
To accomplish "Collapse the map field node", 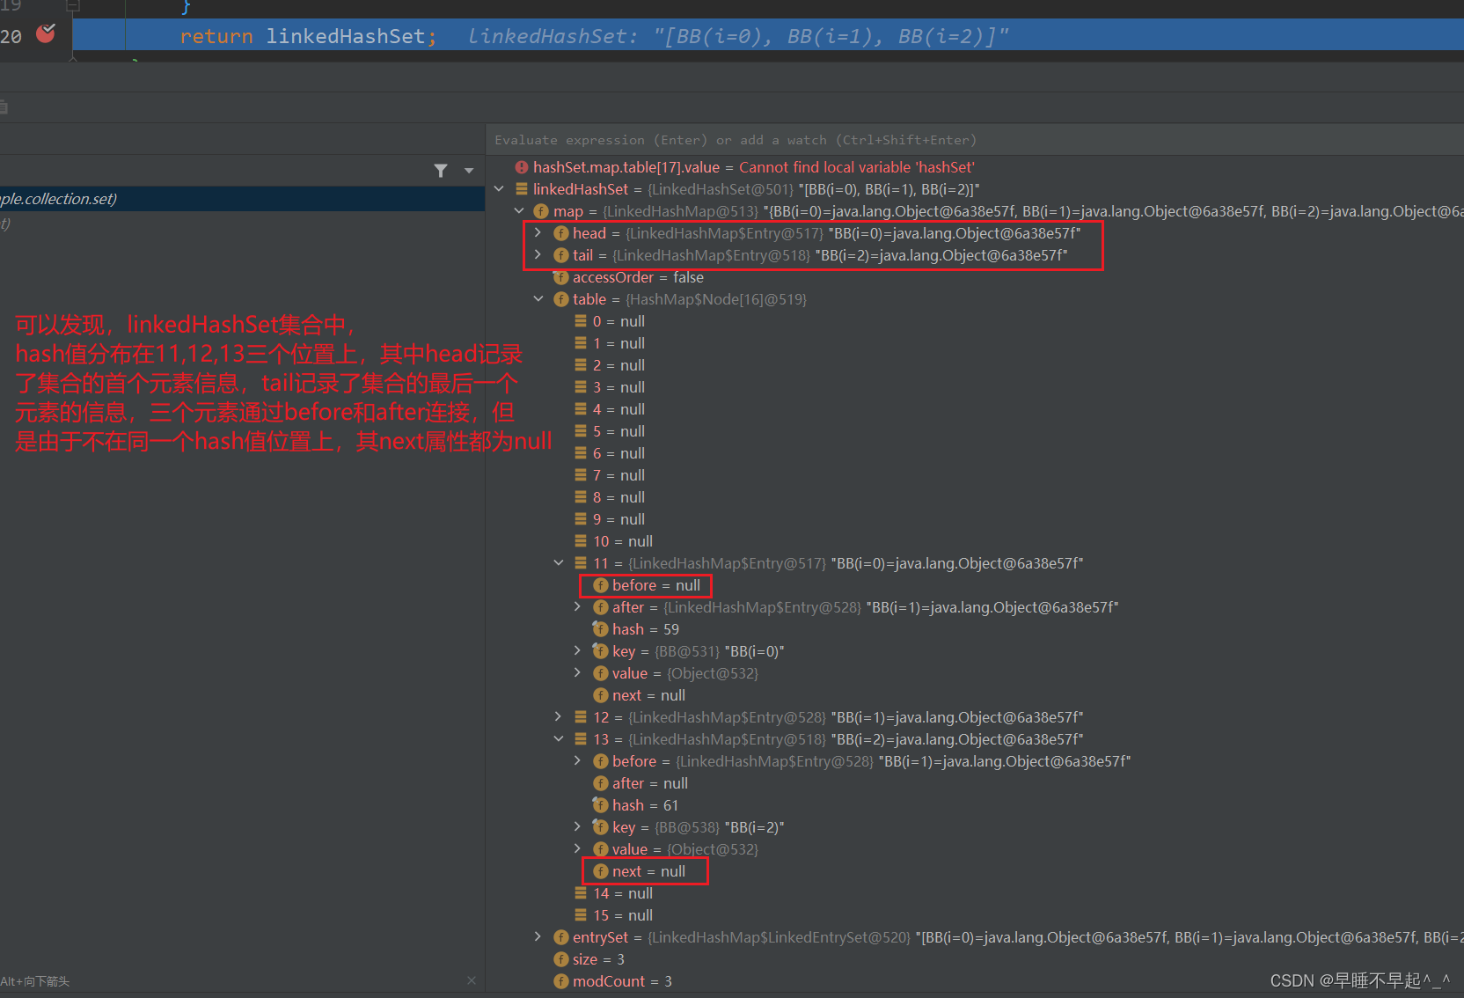I will [519, 211].
